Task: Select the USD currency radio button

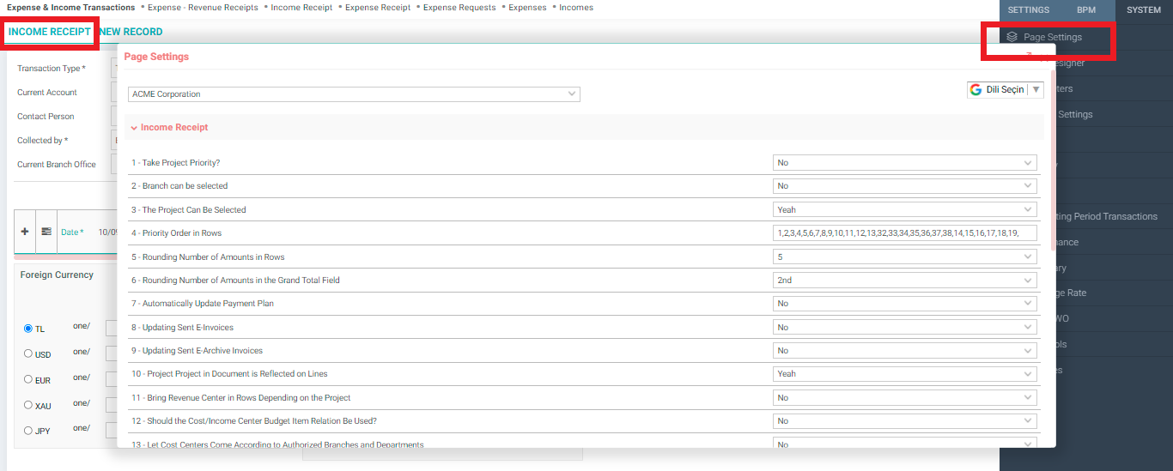Action: point(28,353)
